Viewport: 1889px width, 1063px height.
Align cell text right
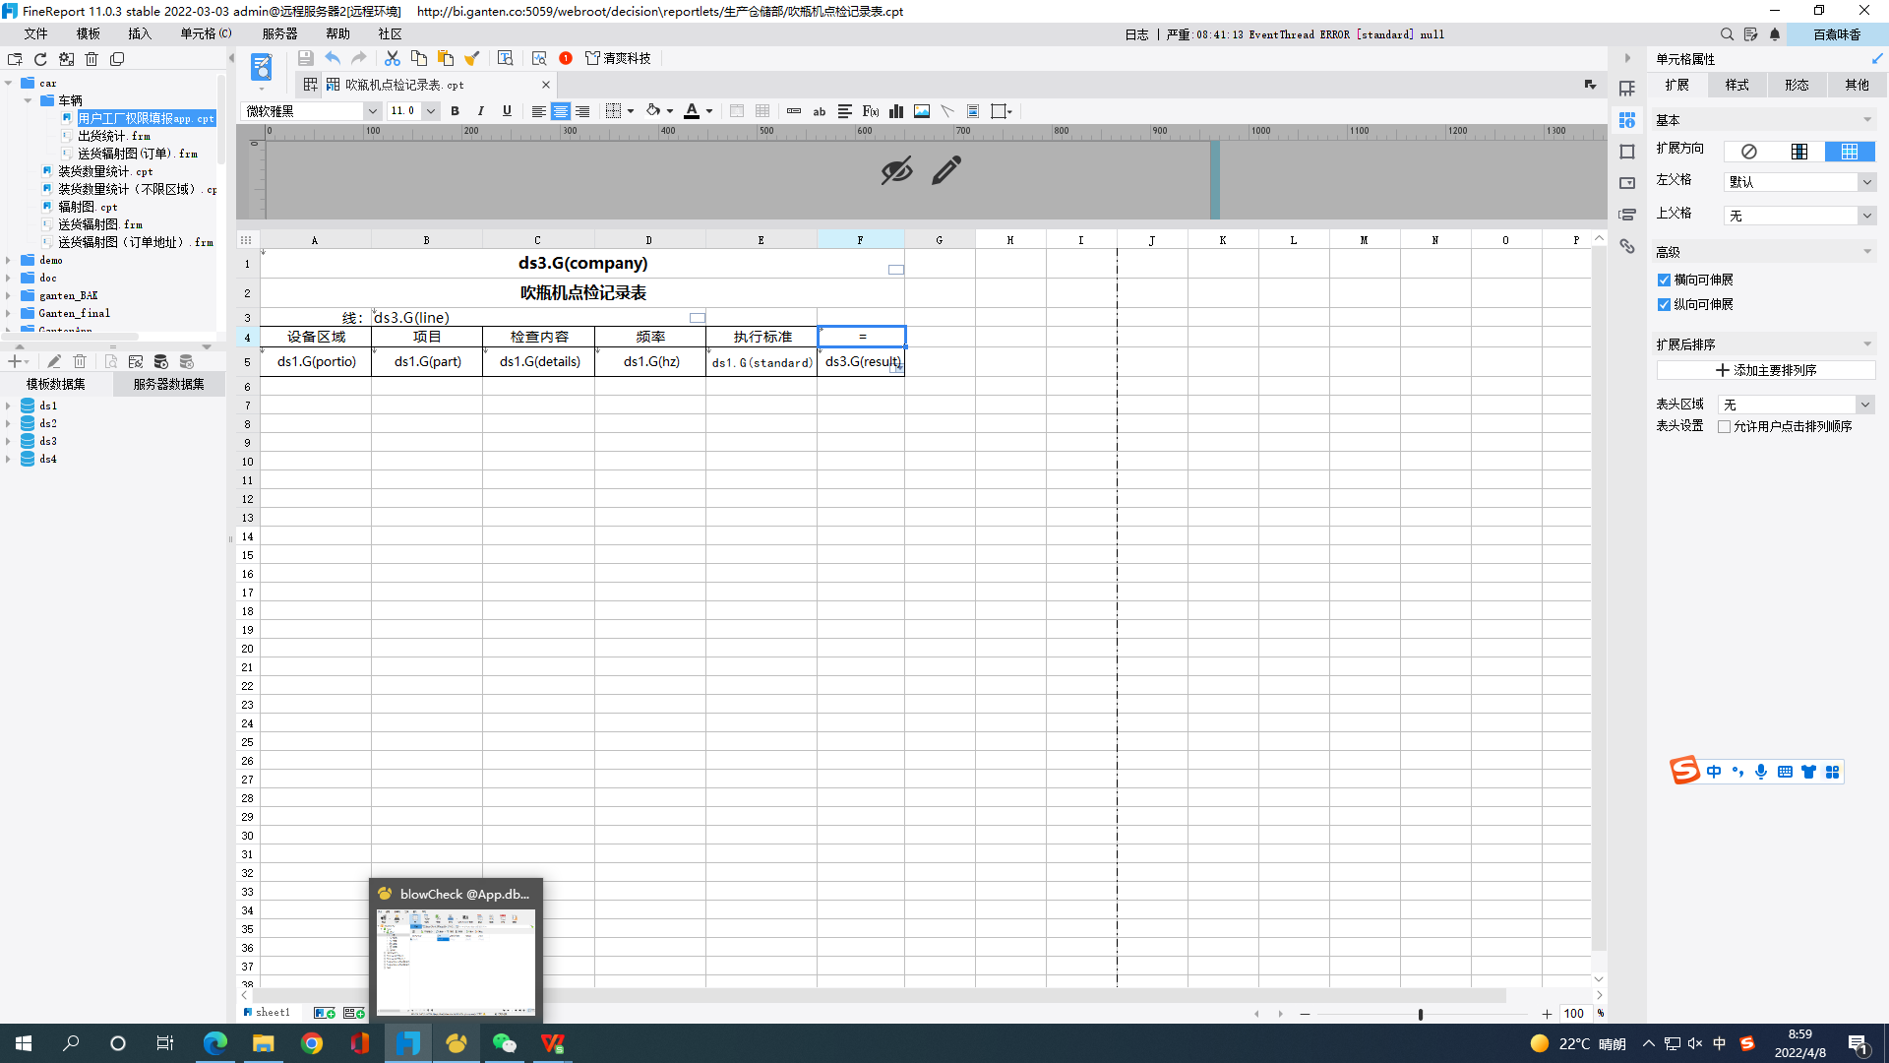(x=582, y=111)
